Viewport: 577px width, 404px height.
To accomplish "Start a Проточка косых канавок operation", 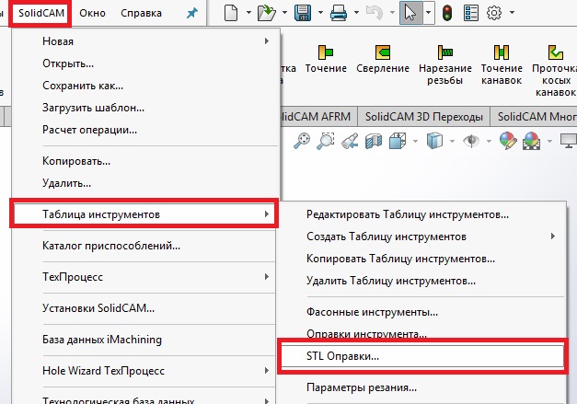I will tap(554, 71).
